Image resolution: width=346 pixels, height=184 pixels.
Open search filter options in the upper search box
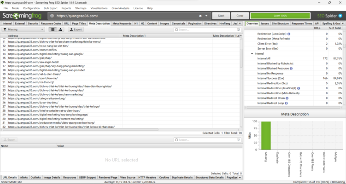(238, 29)
